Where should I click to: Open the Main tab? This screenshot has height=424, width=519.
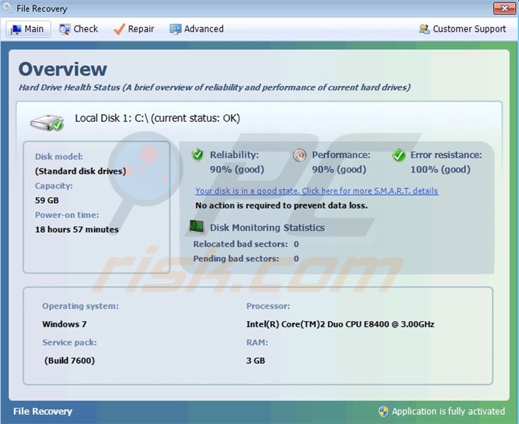[28, 29]
